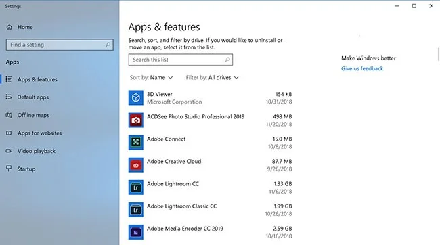The image size is (440, 245).
Task: Click the 10/16/2018 install date
Action: pyautogui.click(x=279, y=236)
